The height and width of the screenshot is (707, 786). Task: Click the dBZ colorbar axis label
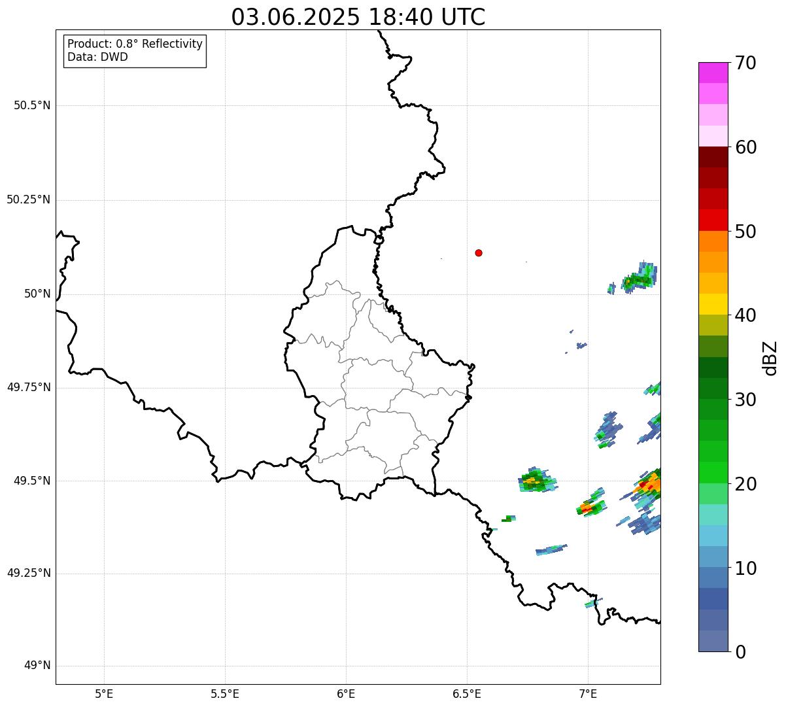coord(770,357)
